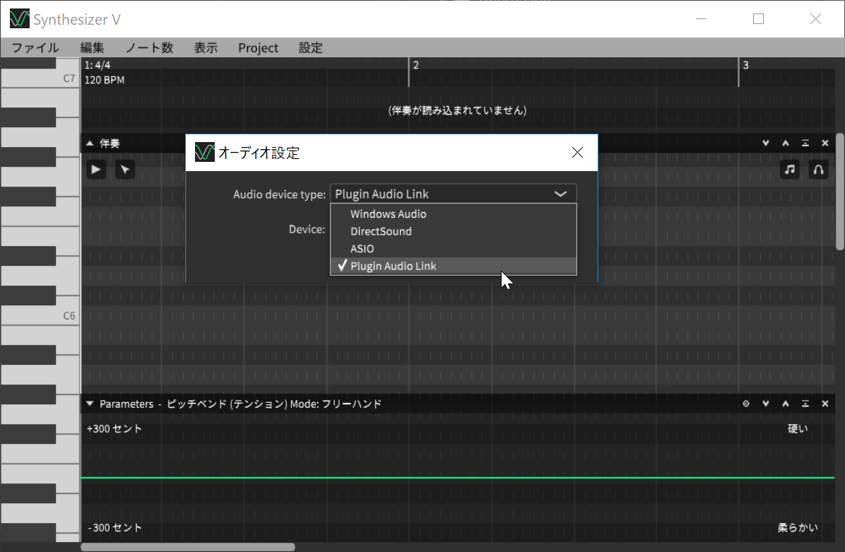The width and height of the screenshot is (845, 552).
Task: Open the ノート数 menu
Action: pos(149,48)
